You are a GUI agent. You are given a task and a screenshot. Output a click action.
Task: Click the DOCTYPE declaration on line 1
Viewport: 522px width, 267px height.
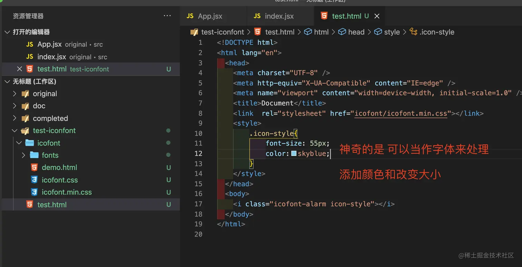click(x=247, y=43)
